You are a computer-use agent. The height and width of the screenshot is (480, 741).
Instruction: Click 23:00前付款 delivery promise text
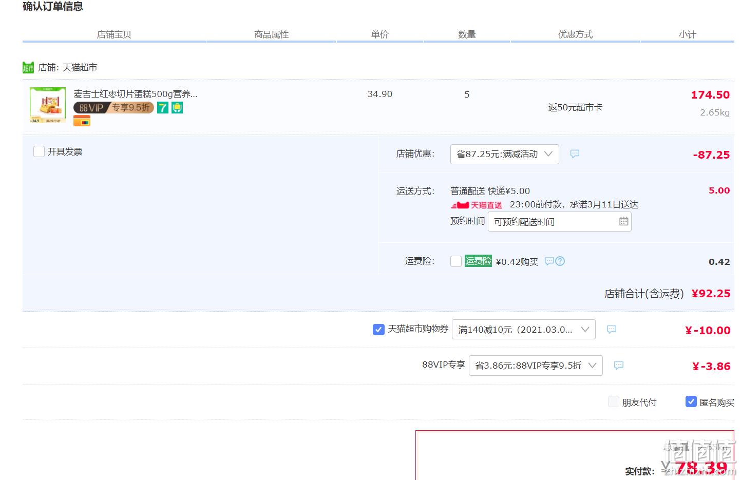tap(574, 205)
